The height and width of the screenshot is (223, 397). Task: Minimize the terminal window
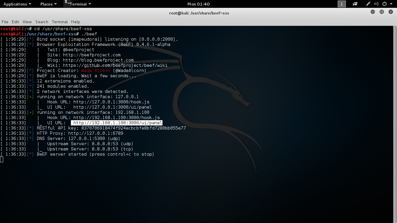[373, 12]
